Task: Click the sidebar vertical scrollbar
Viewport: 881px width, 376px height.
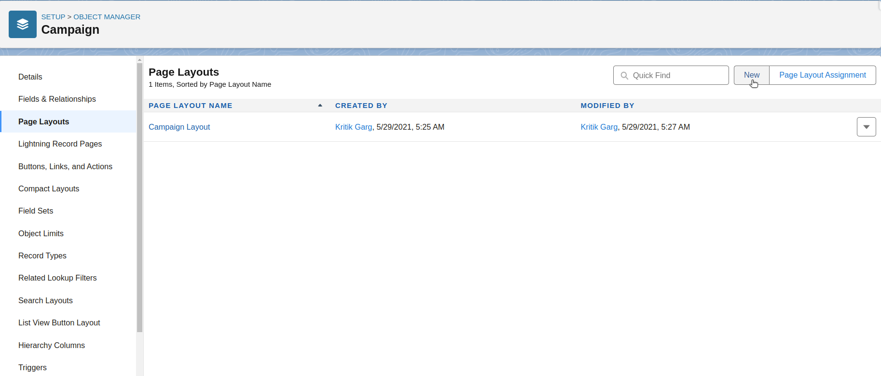Action: 139,198
